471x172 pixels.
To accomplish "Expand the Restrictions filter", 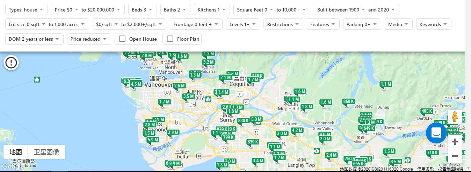I will (x=283, y=24).
